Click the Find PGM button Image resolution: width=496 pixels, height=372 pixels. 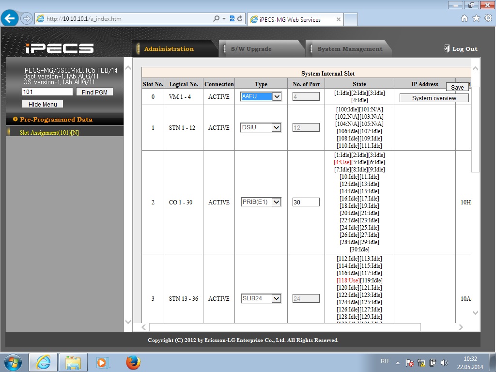94,92
